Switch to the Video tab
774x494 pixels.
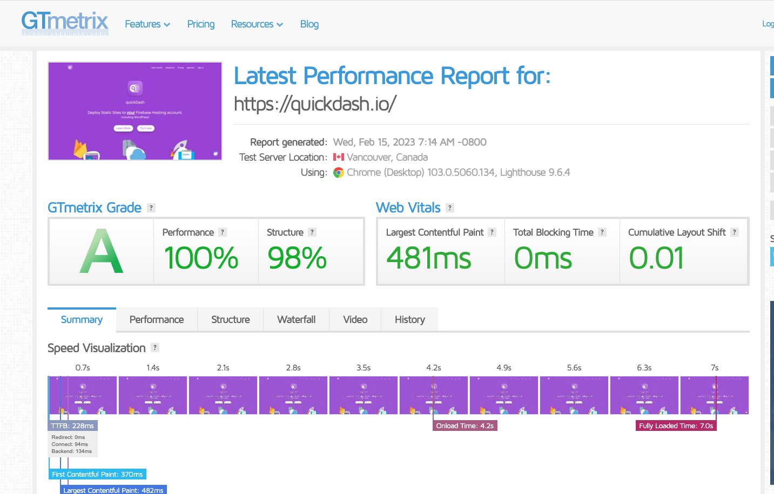pyautogui.click(x=355, y=319)
